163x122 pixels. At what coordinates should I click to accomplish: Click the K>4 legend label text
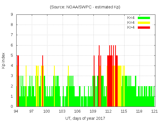pos(131,27)
